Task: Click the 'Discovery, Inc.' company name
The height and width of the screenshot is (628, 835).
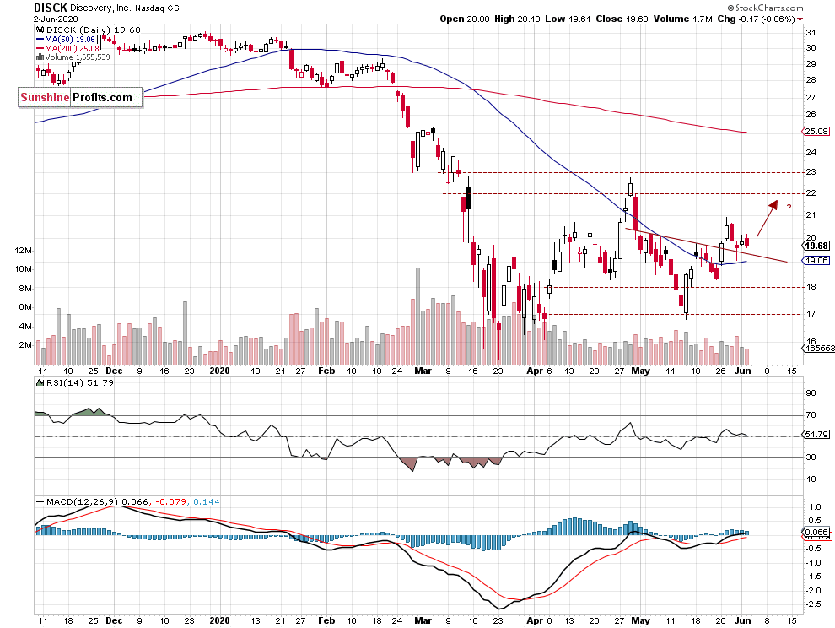Action: 100,8
